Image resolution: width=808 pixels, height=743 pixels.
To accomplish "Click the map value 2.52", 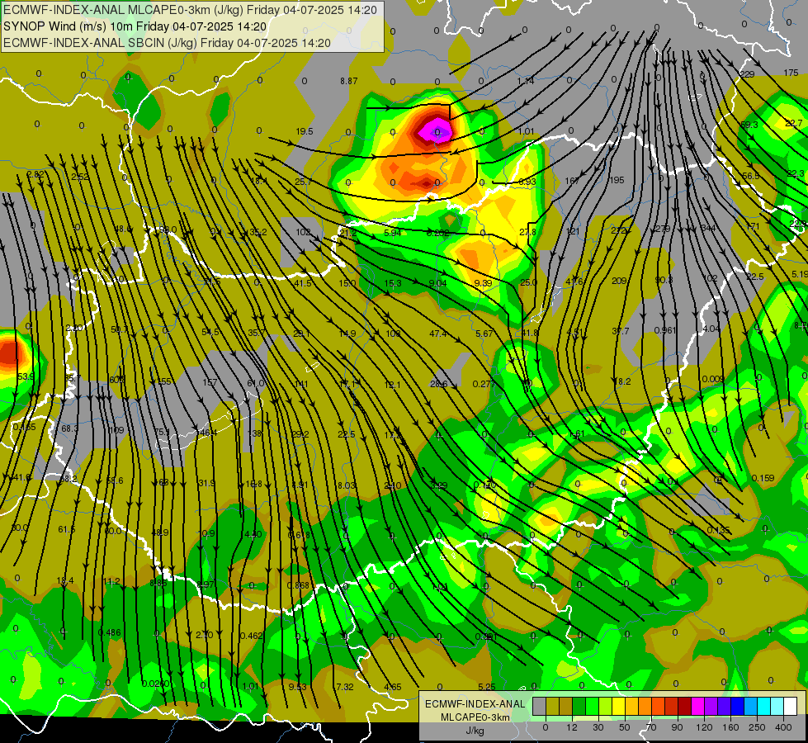I will pyautogui.click(x=80, y=177).
